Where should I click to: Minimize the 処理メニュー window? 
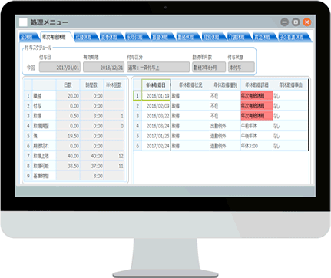coord(284,22)
